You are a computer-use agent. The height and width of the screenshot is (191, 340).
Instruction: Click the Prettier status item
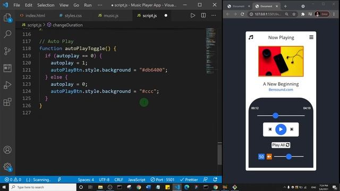pyautogui.click(x=189, y=179)
